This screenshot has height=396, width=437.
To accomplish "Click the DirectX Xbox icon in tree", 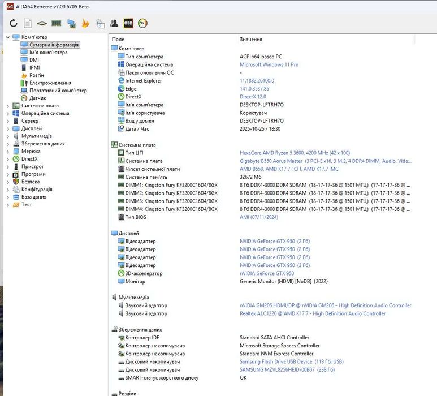I will tap(16, 159).
